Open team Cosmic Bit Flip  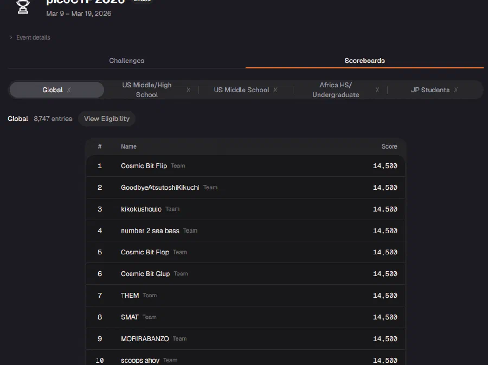144,166
